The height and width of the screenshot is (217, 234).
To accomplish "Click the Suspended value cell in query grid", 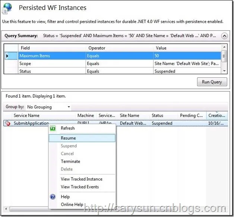I will coord(187,71).
